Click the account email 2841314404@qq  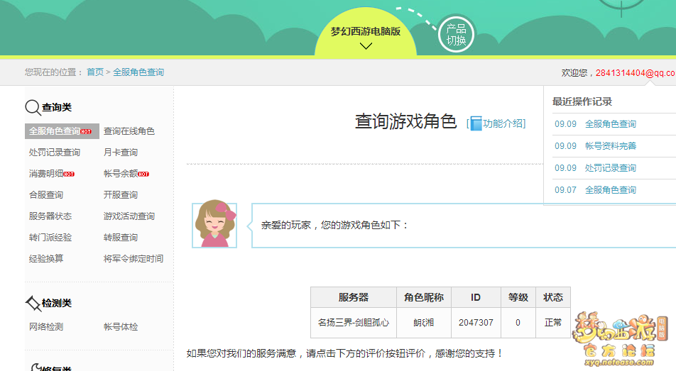click(636, 73)
